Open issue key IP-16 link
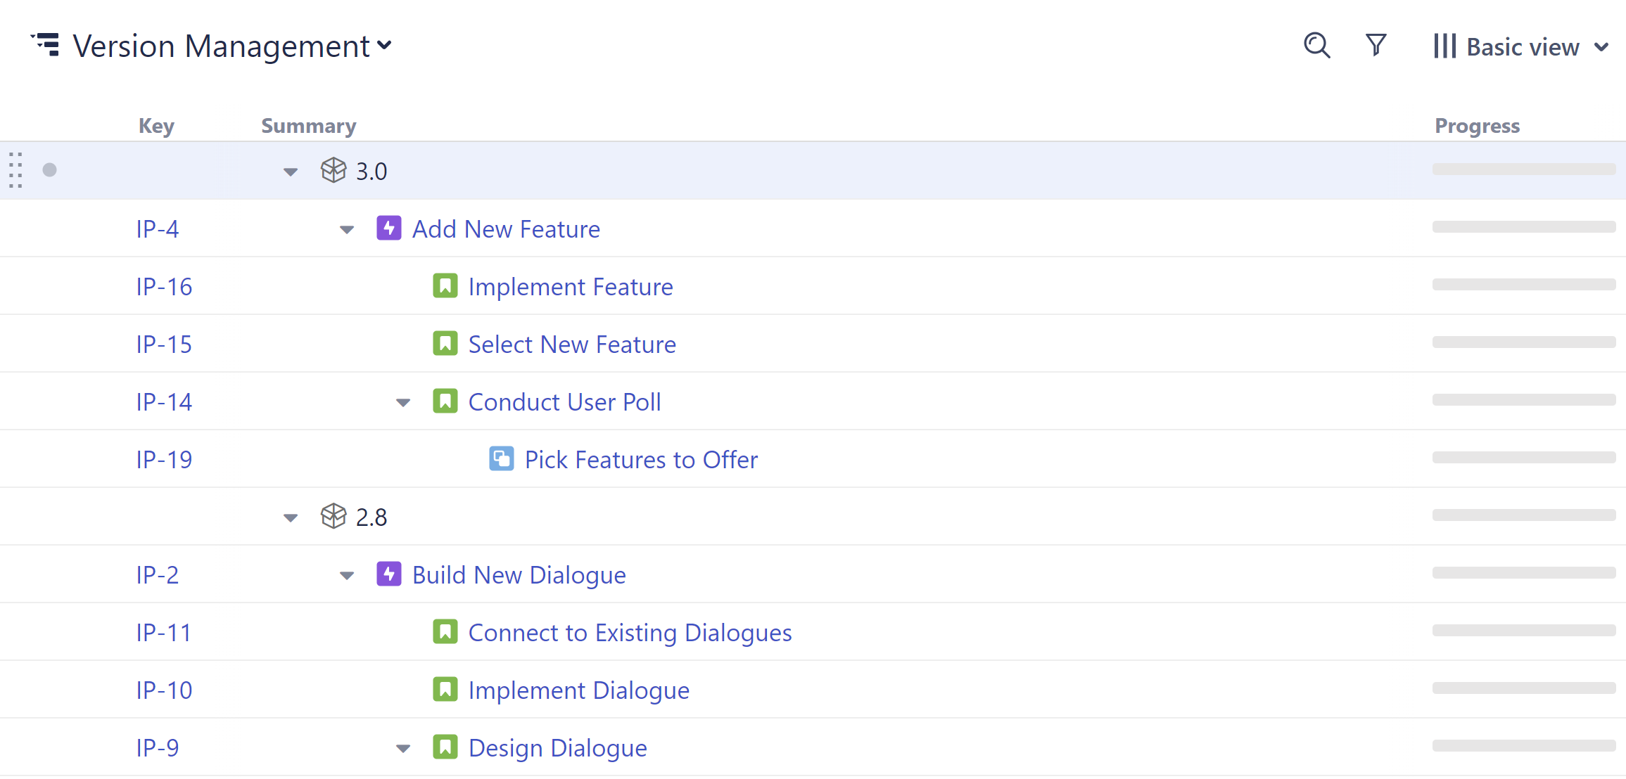 (164, 287)
